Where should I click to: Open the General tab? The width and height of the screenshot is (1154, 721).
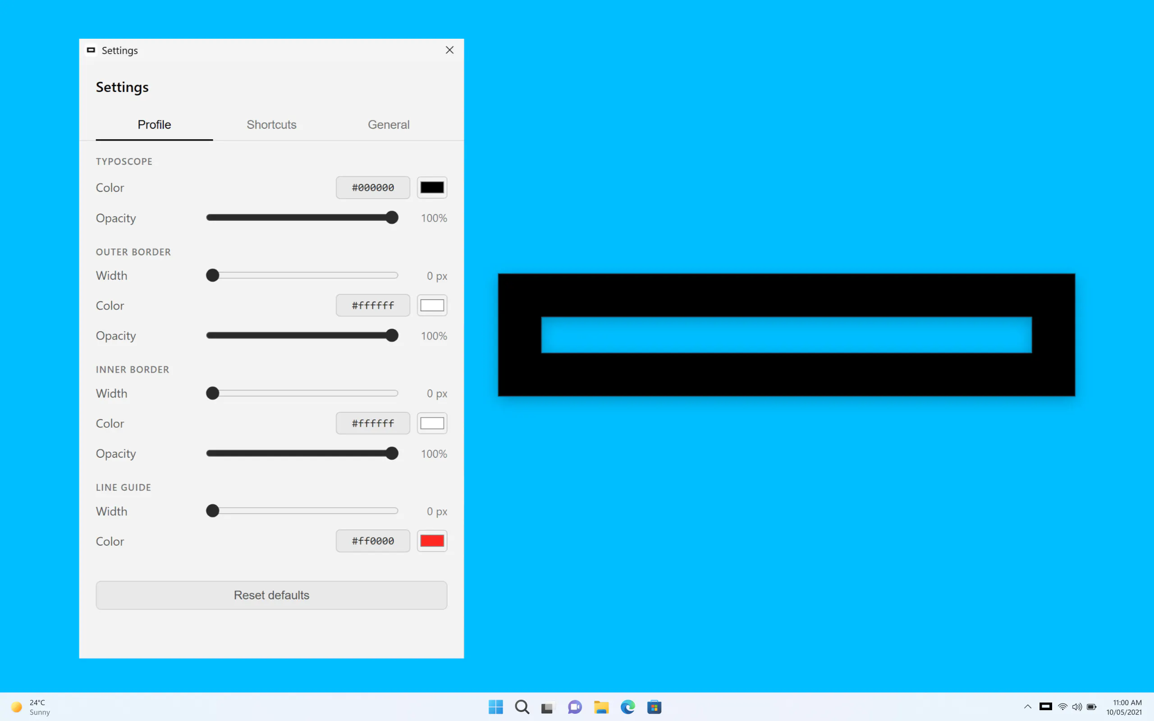pos(388,124)
